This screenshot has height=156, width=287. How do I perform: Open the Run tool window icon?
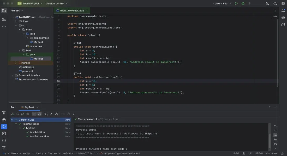point(4,127)
